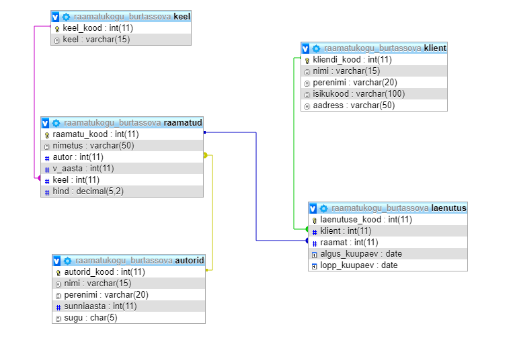This screenshot has height=340, width=515.
Task: Open raamatud table gear options
Action: (x=56, y=123)
